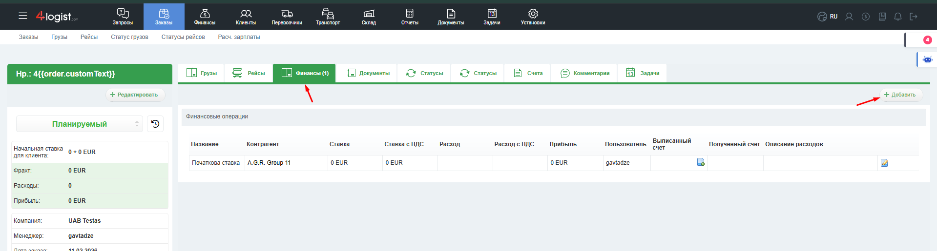Click the issued invoice document icon in row

[701, 162]
